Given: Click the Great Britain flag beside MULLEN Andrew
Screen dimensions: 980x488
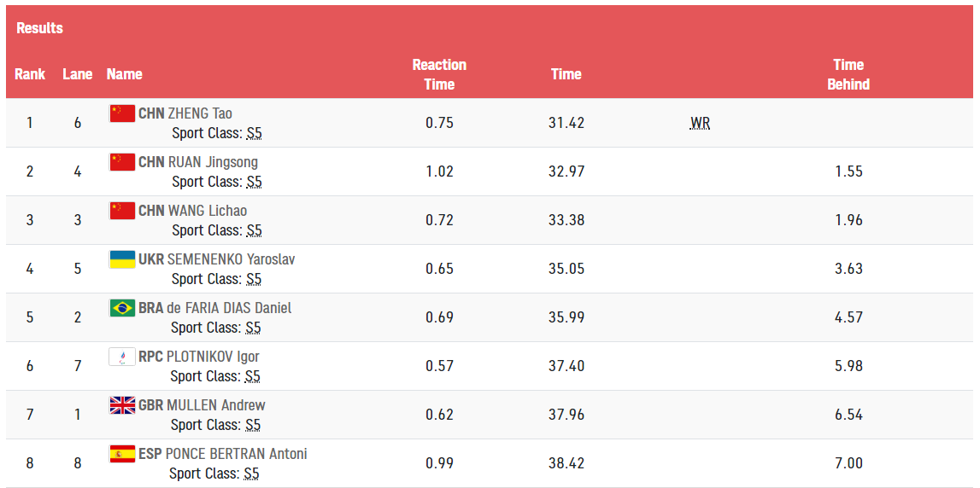Looking at the screenshot, I should click(x=122, y=405).
